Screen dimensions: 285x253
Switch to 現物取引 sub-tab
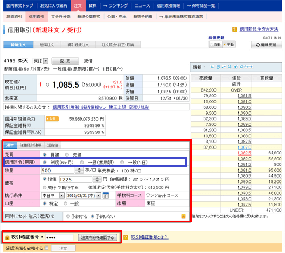(x=14, y=17)
